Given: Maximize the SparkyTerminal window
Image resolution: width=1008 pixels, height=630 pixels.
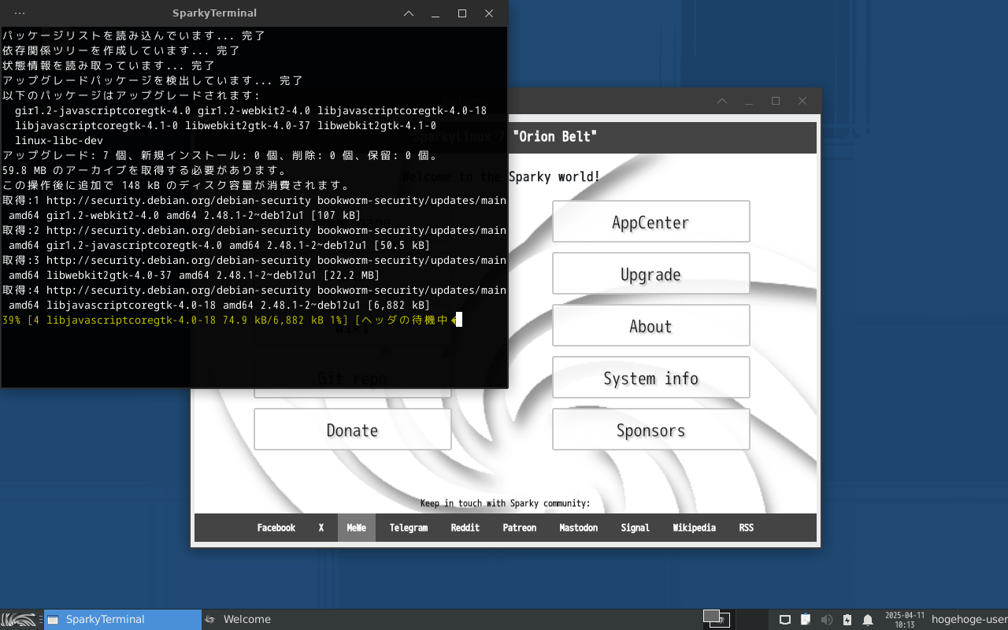Looking at the screenshot, I should [x=462, y=13].
